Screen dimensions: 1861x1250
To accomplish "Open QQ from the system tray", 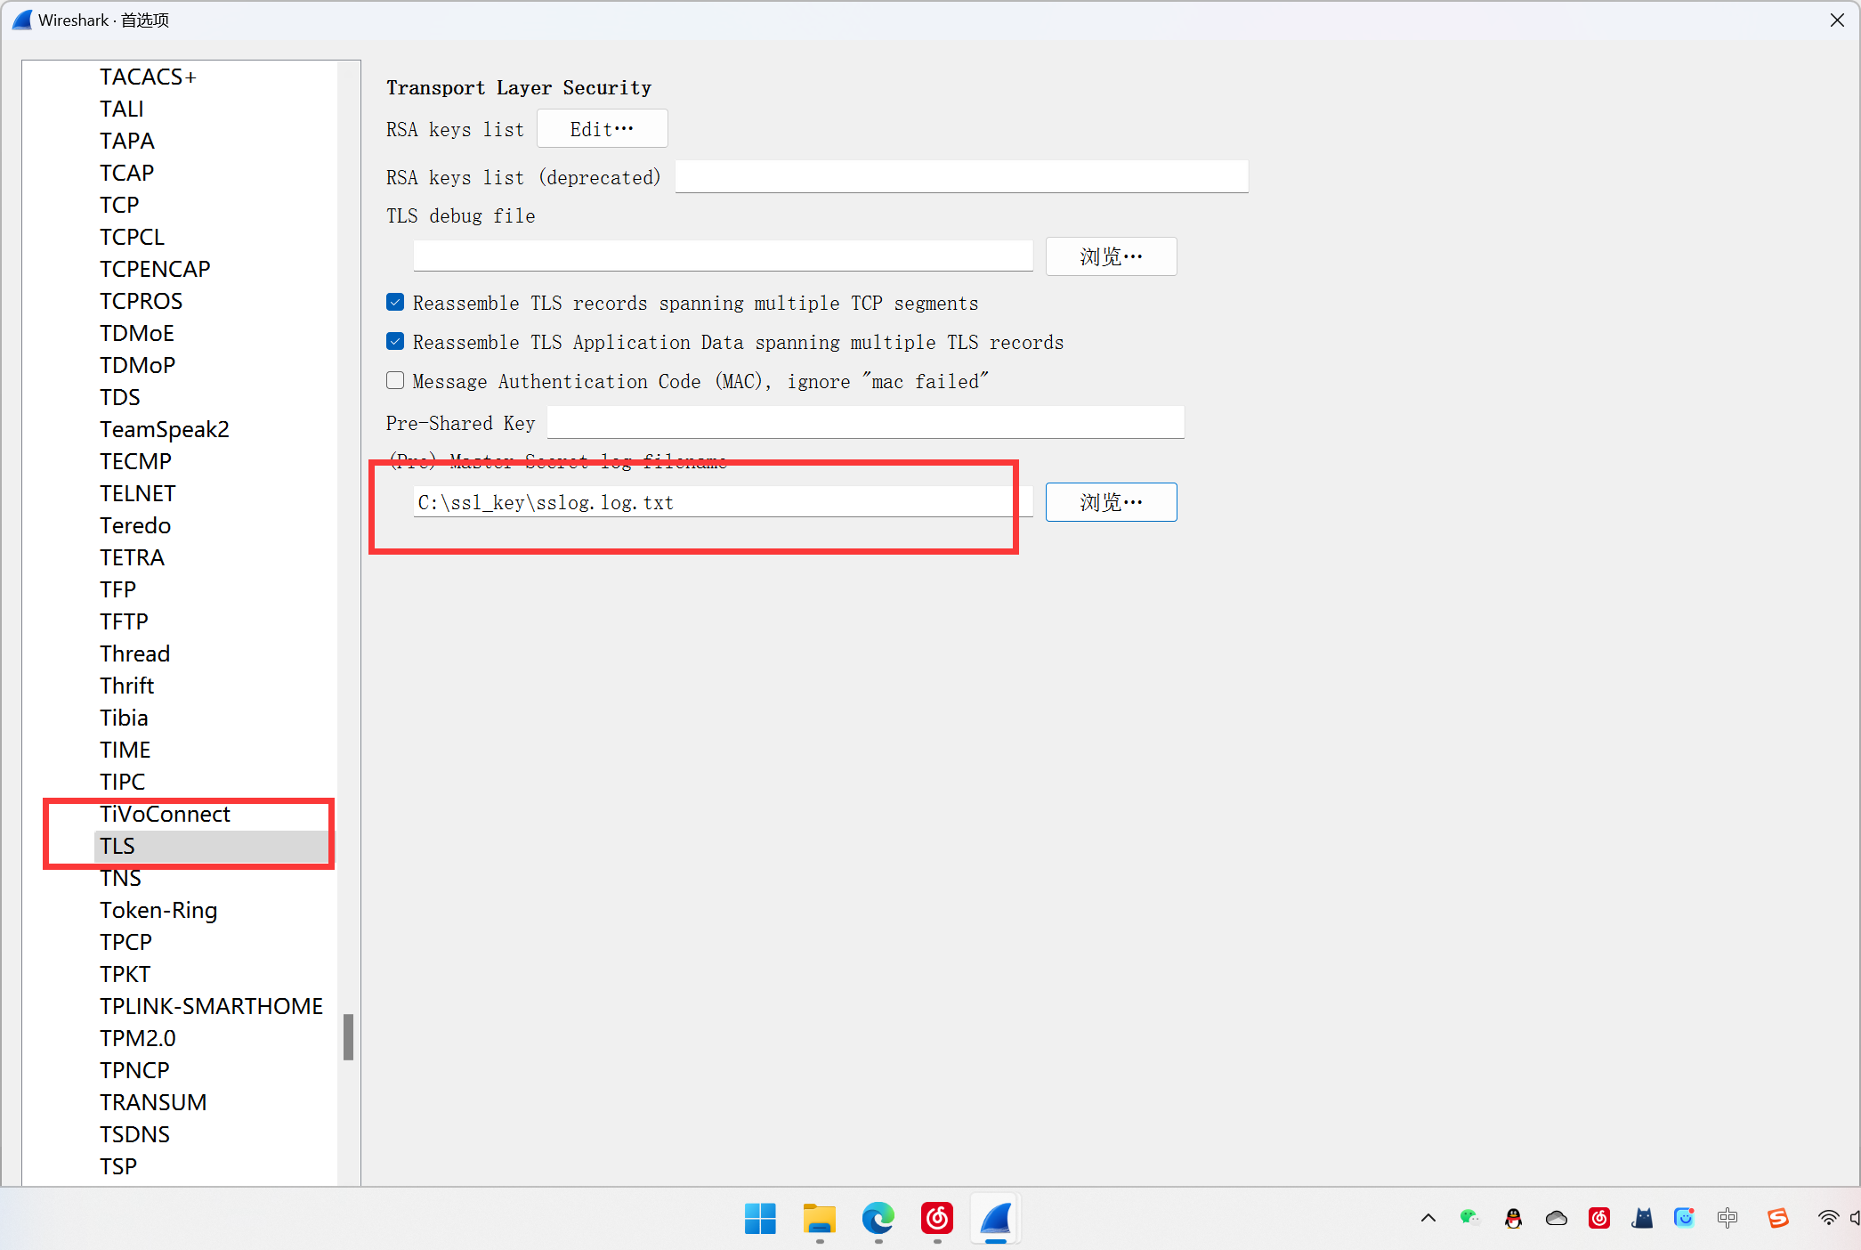I will coord(1513,1218).
